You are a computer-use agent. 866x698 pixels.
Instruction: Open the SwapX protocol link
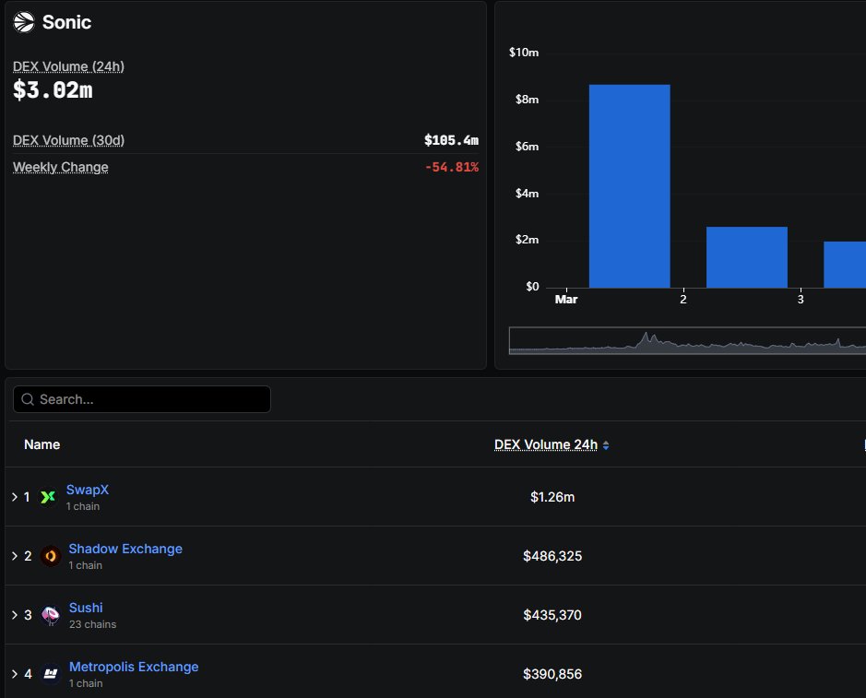click(x=88, y=490)
